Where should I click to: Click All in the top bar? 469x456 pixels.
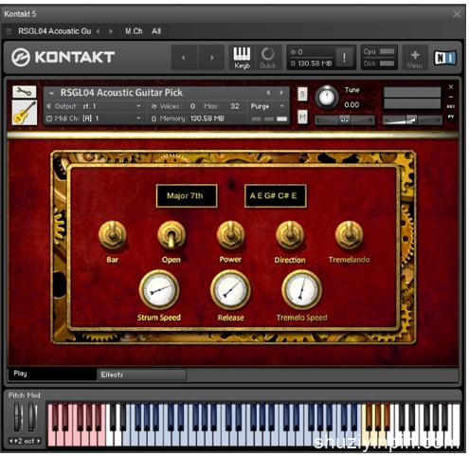click(156, 31)
